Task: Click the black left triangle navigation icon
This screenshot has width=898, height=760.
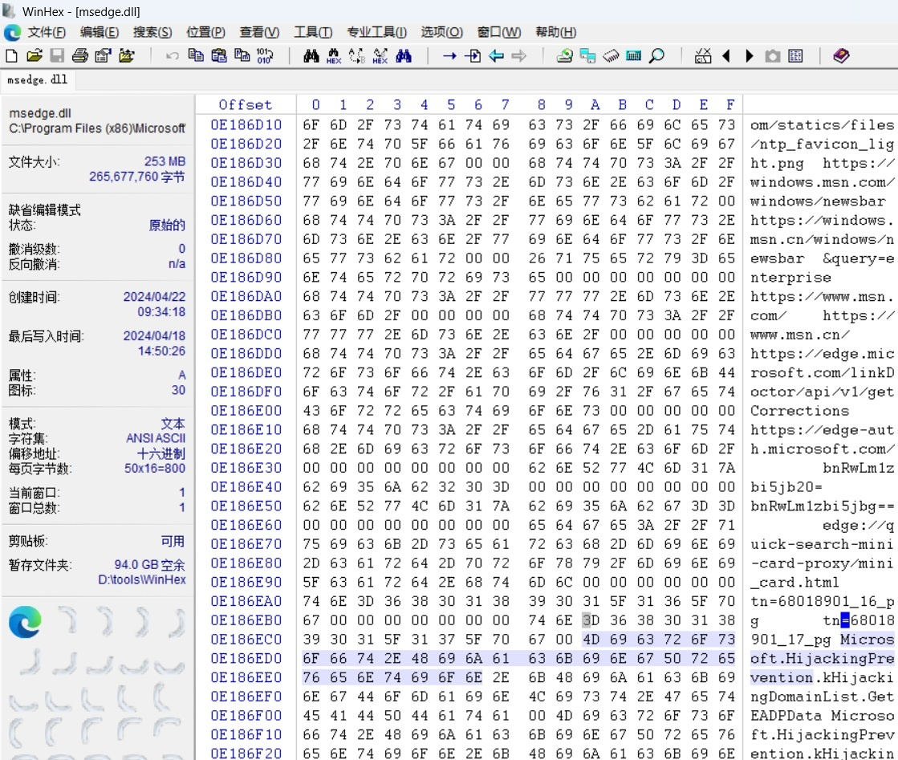Action: 726,56
